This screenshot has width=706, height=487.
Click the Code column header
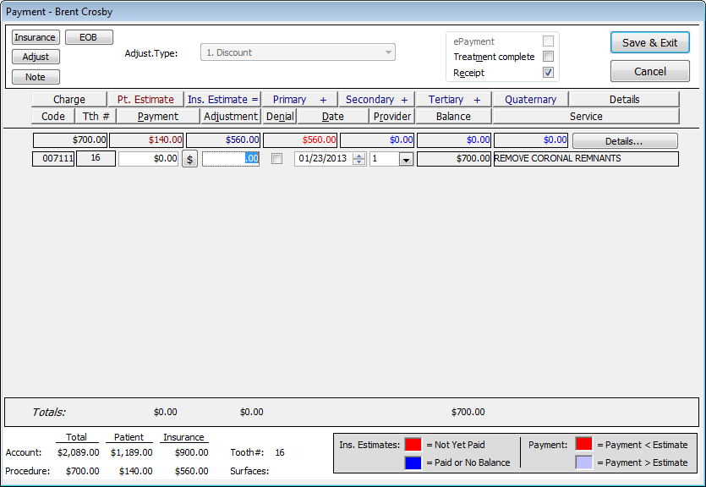point(53,116)
